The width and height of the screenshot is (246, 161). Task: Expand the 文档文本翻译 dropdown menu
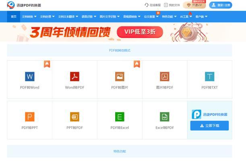click(68, 17)
